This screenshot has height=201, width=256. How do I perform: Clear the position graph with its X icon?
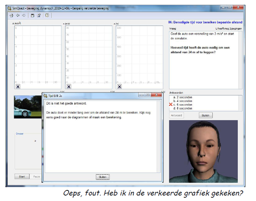point(120,87)
